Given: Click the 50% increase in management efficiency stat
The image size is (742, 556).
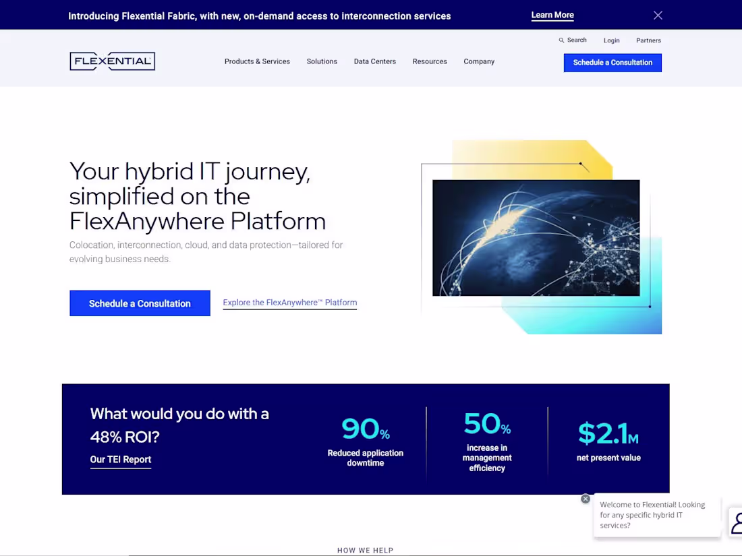Looking at the screenshot, I should (x=487, y=441).
